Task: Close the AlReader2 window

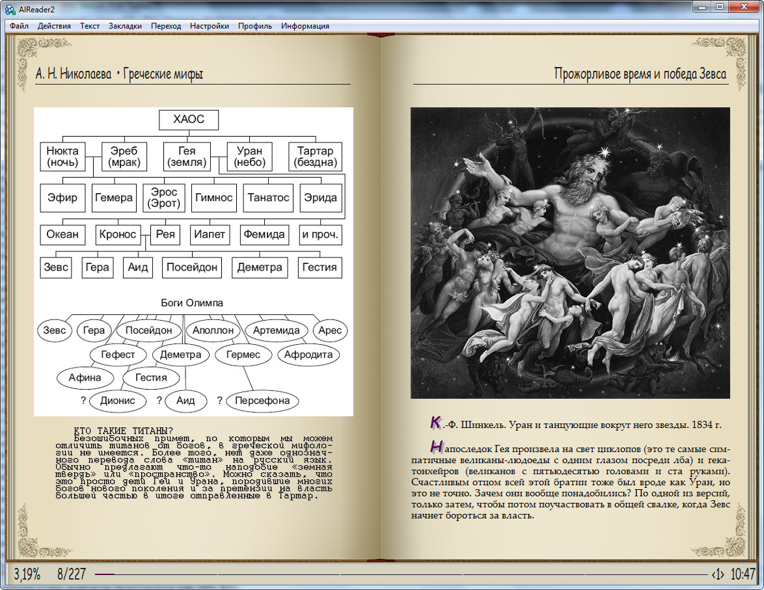Action: (744, 7)
